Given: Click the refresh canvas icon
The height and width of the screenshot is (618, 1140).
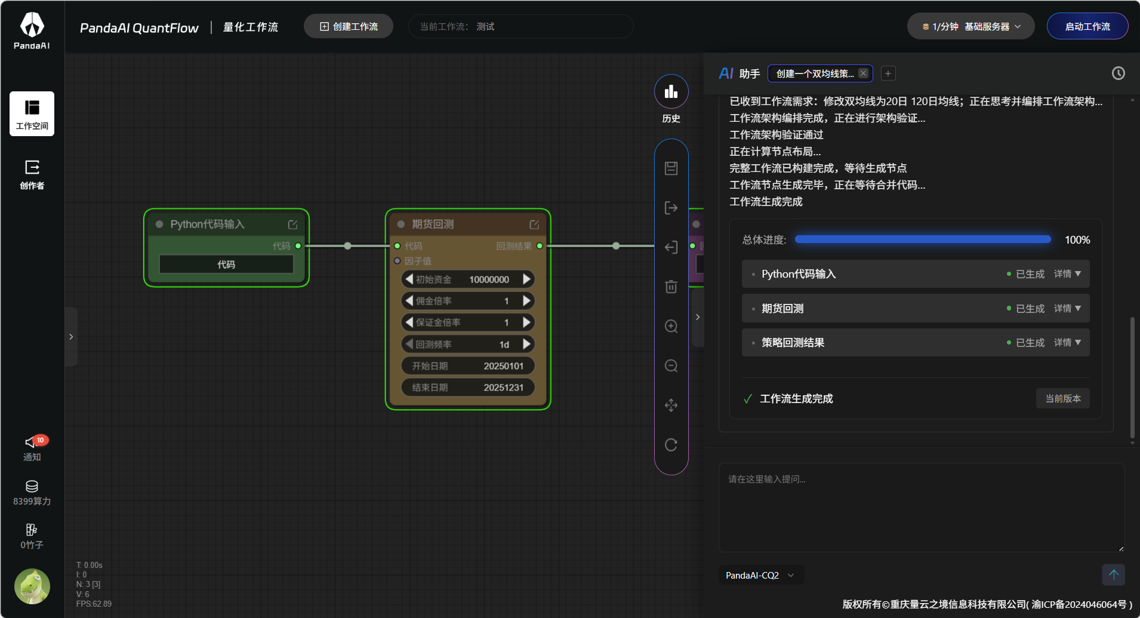Looking at the screenshot, I should 671,445.
